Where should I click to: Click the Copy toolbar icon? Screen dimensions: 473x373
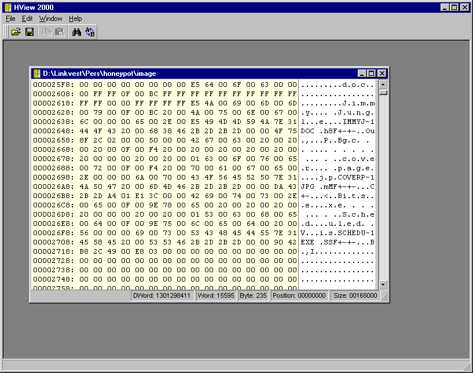tap(47, 32)
